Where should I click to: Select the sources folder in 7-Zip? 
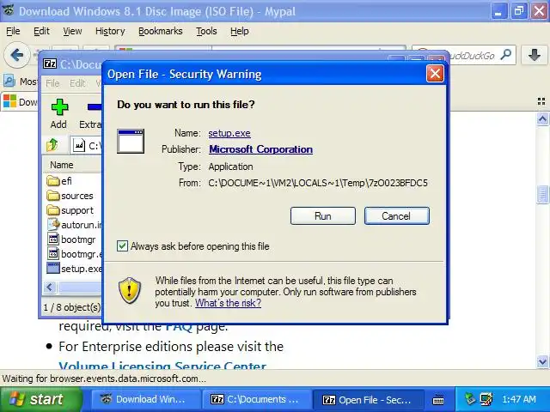70,196
